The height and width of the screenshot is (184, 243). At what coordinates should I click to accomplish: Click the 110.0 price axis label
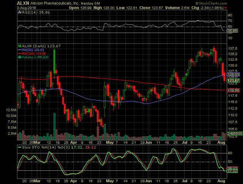233,115
